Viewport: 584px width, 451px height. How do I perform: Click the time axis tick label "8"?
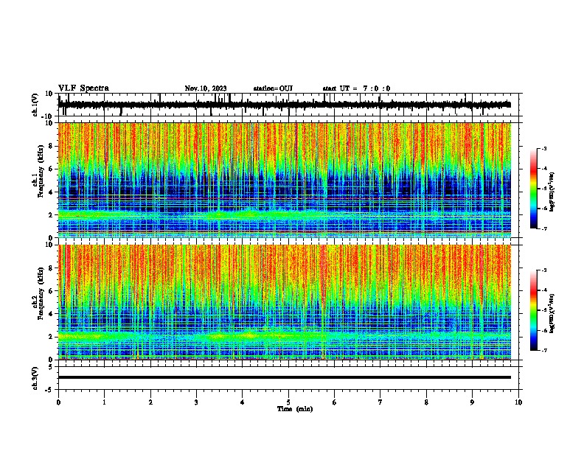pyautogui.click(x=426, y=402)
